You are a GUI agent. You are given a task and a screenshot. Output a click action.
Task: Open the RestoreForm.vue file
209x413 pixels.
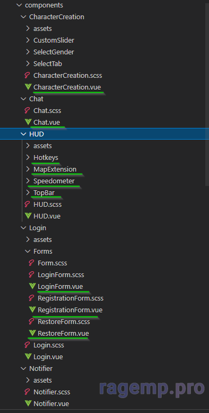click(63, 333)
